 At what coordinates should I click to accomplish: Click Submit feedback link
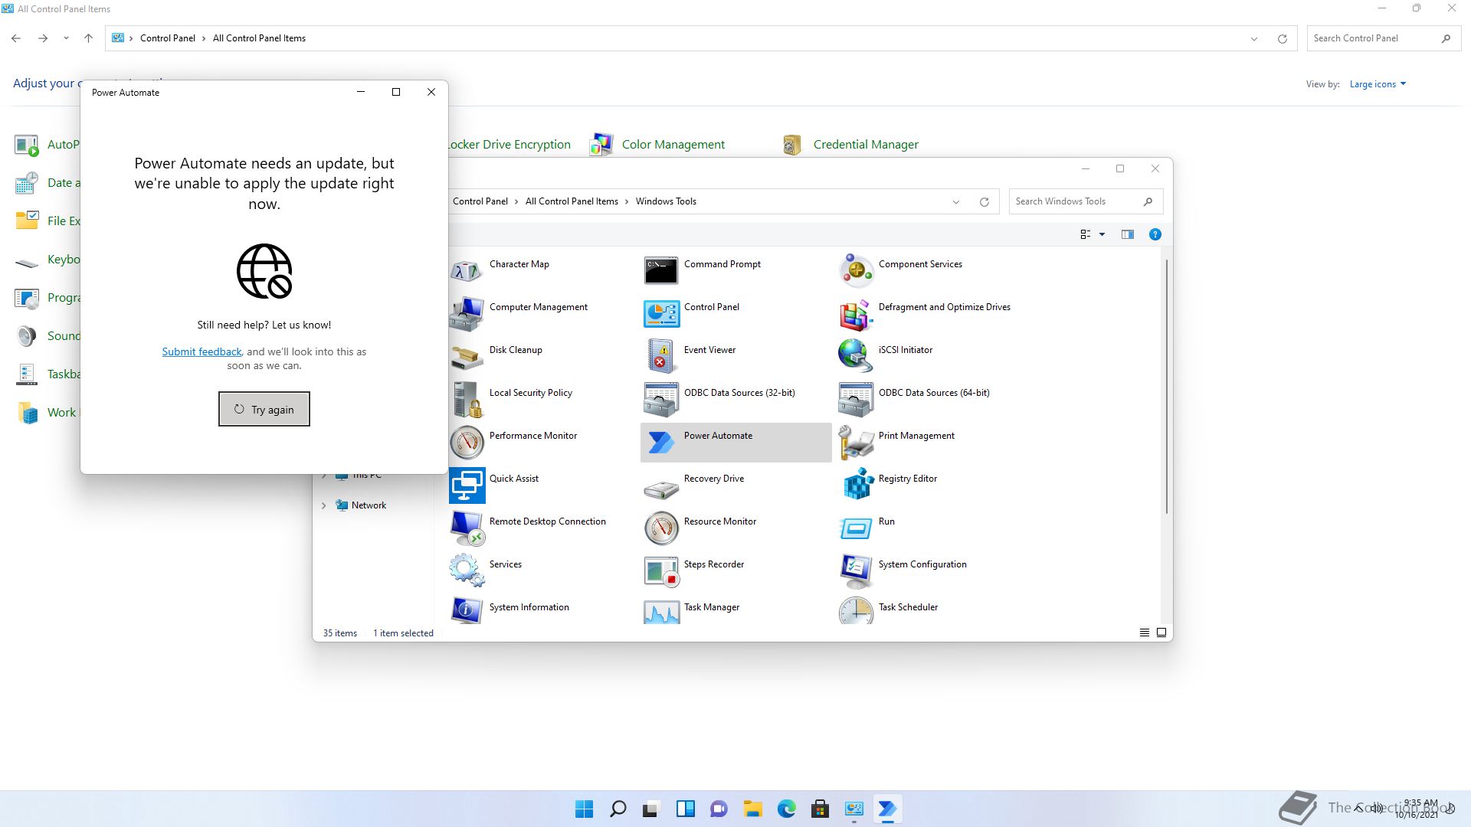pyautogui.click(x=201, y=351)
